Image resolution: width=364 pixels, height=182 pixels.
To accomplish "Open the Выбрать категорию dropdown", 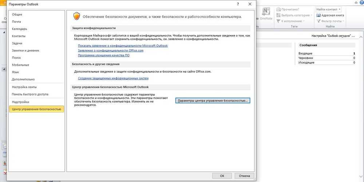I will coord(294,15).
